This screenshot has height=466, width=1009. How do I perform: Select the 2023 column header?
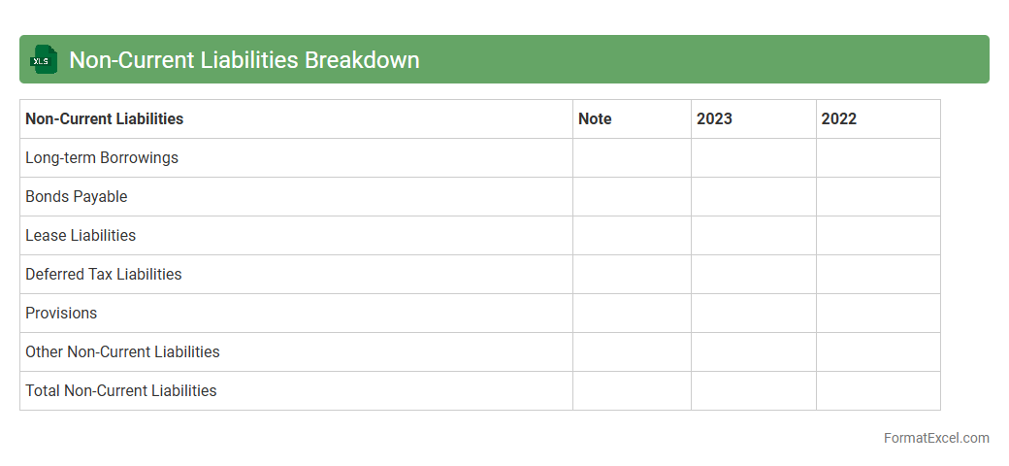click(714, 119)
